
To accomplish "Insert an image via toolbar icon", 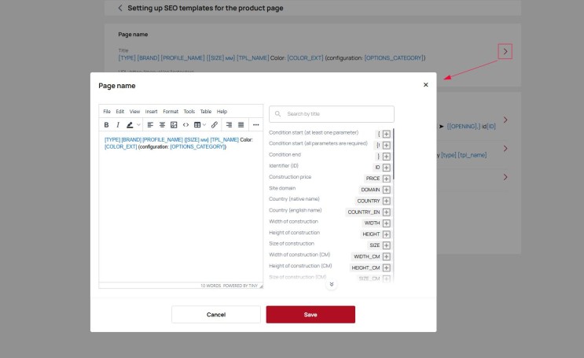I will point(174,124).
